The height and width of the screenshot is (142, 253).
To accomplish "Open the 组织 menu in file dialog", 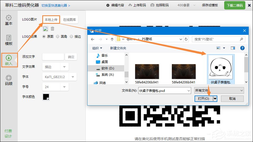I will click(x=97, y=48).
